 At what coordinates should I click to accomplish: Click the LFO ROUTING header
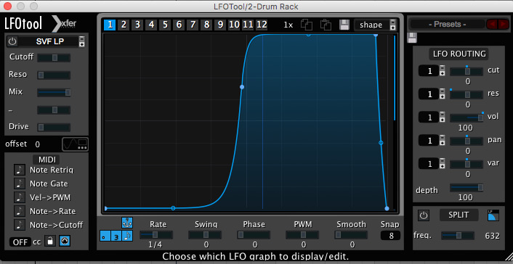pos(459,54)
